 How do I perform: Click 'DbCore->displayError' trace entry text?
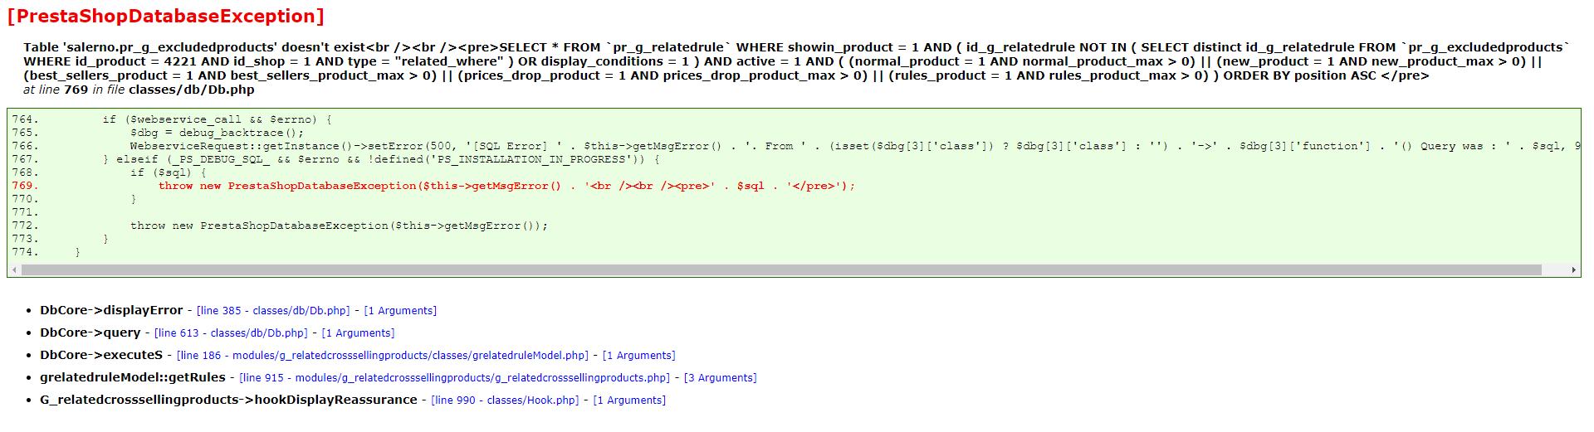(x=111, y=310)
